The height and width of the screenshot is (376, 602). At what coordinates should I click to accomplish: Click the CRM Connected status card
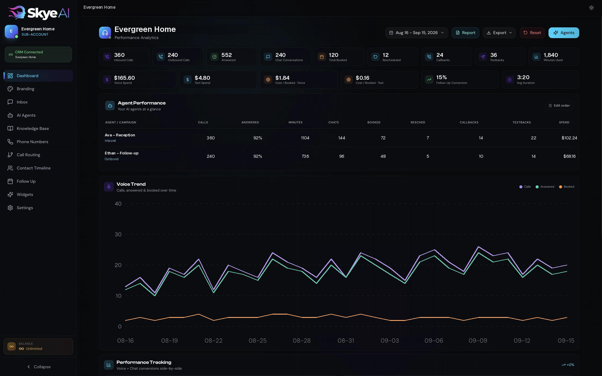click(x=38, y=54)
